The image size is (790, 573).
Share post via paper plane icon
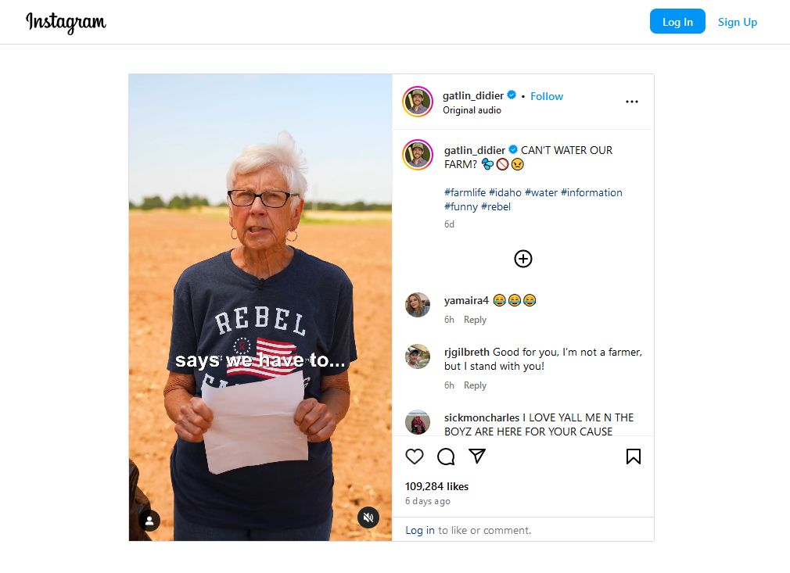coord(476,457)
